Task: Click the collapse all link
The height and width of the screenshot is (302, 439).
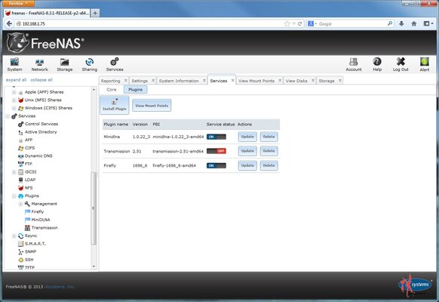Action: tap(41, 80)
